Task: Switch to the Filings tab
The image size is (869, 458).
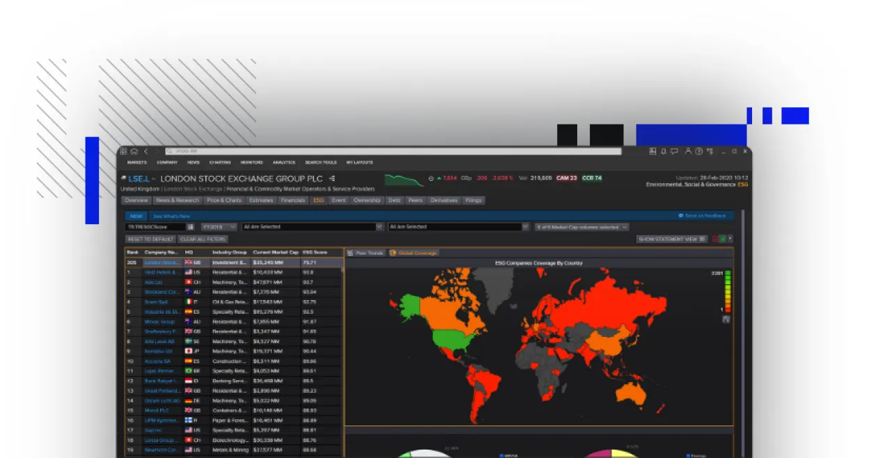Action: click(473, 200)
